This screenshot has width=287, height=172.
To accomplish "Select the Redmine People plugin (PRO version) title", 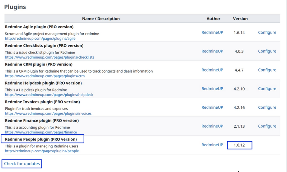I will tap(41, 139).
